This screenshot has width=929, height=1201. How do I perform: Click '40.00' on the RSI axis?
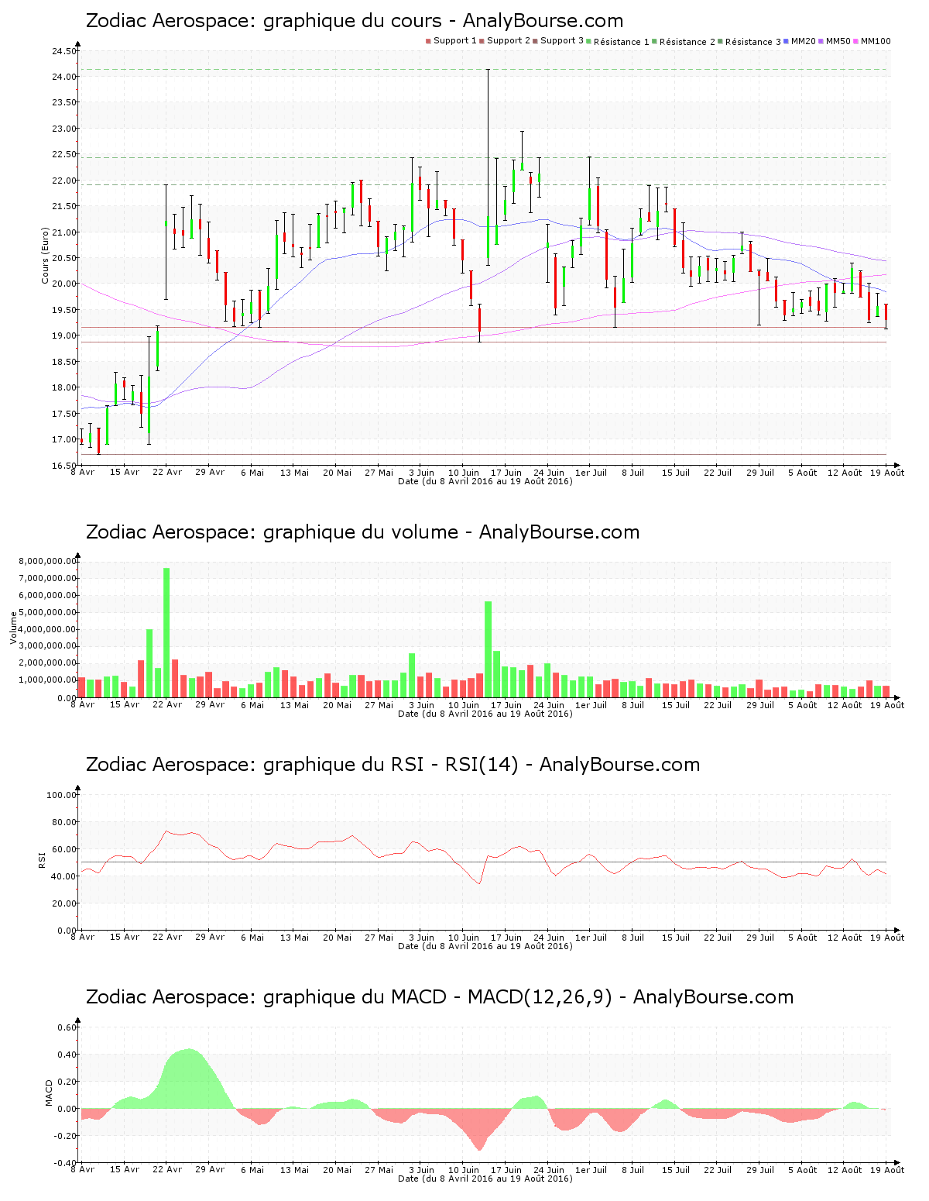(x=64, y=876)
